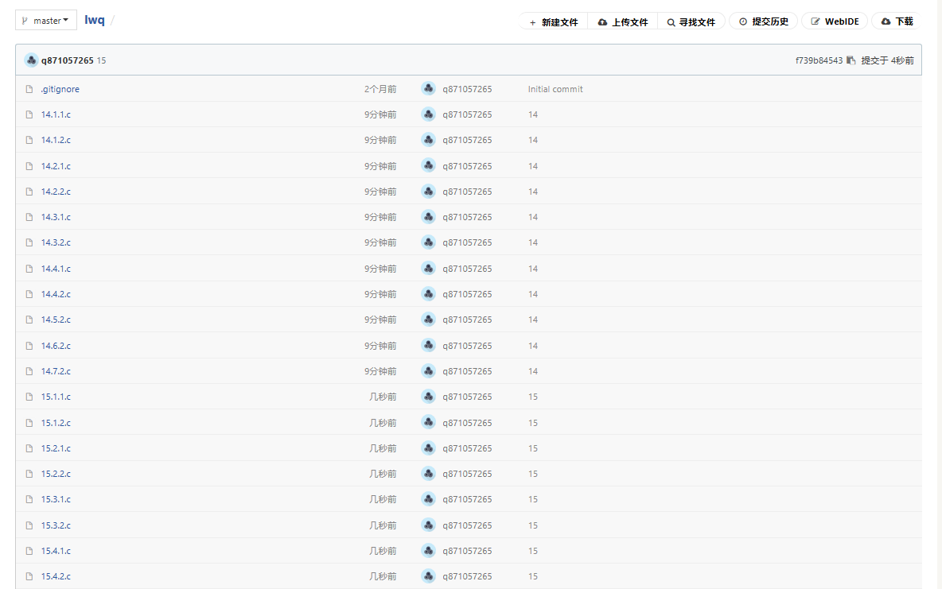Image resolution: width=942 pixels, height=589 pixels.
Task: Click the avatar in the 14.1.2.c row
Action: point(428,139)
